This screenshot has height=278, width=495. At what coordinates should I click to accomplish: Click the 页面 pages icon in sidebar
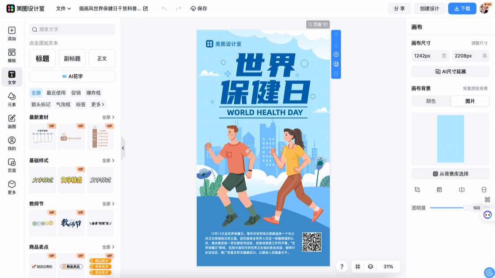tap(11, 165)
